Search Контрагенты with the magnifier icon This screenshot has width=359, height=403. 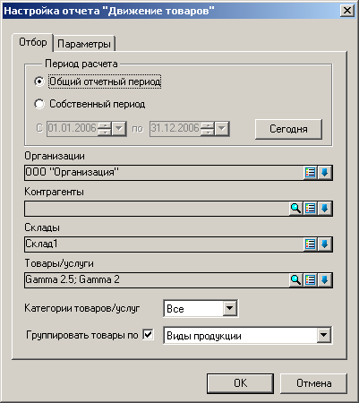[x=295, y=209]
